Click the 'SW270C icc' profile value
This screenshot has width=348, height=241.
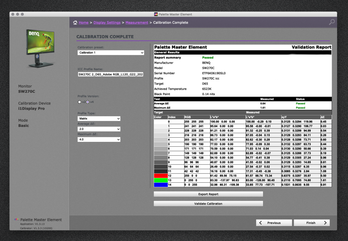point(211,78)
